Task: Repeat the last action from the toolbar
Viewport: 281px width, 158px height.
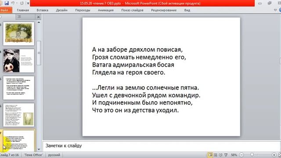Action: click(22, 3)
